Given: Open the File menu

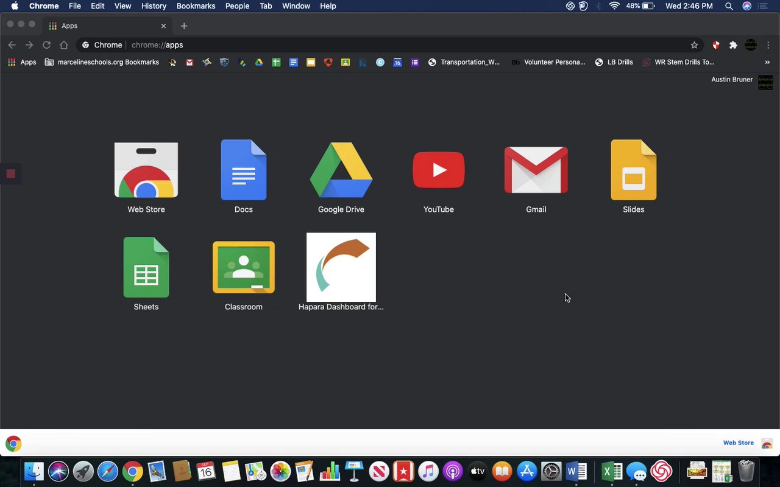Looking at the screenshot, I should point(75,6).
